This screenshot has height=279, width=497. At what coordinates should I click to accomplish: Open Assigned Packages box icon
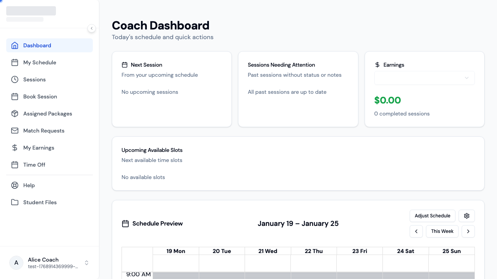[15, 114]
